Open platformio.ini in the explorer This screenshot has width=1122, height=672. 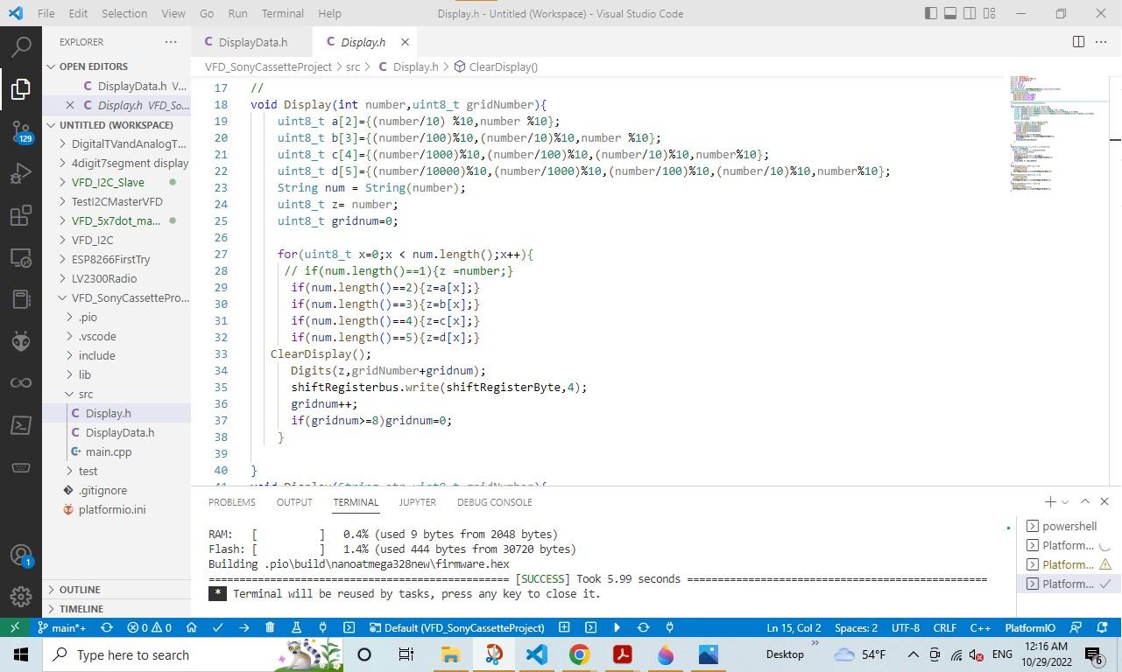112,509
